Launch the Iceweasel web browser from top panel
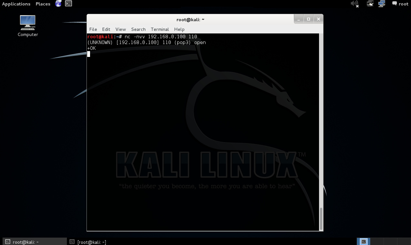Screen dimensions: 411x245 point(58,4)
